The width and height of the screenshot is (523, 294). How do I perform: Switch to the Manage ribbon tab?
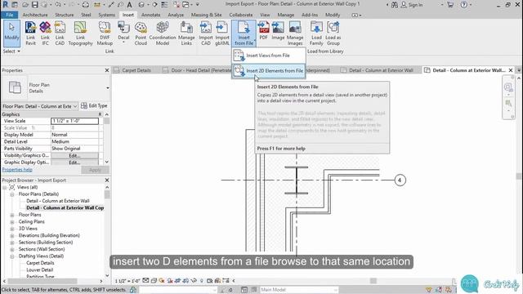pyautogui.click(x=286, y=15)
